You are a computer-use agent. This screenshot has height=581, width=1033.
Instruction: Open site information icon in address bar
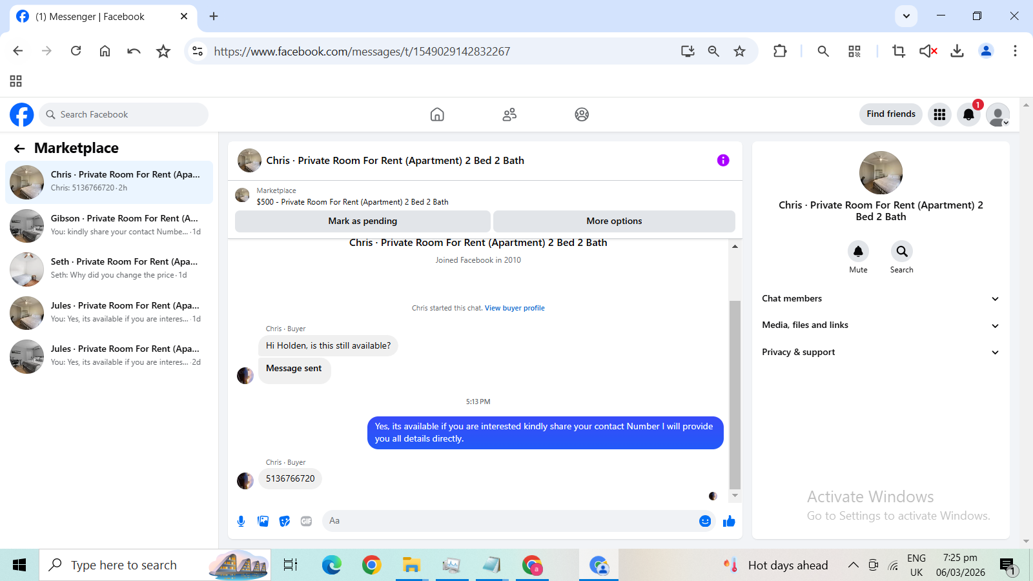(x=198, y=51)
